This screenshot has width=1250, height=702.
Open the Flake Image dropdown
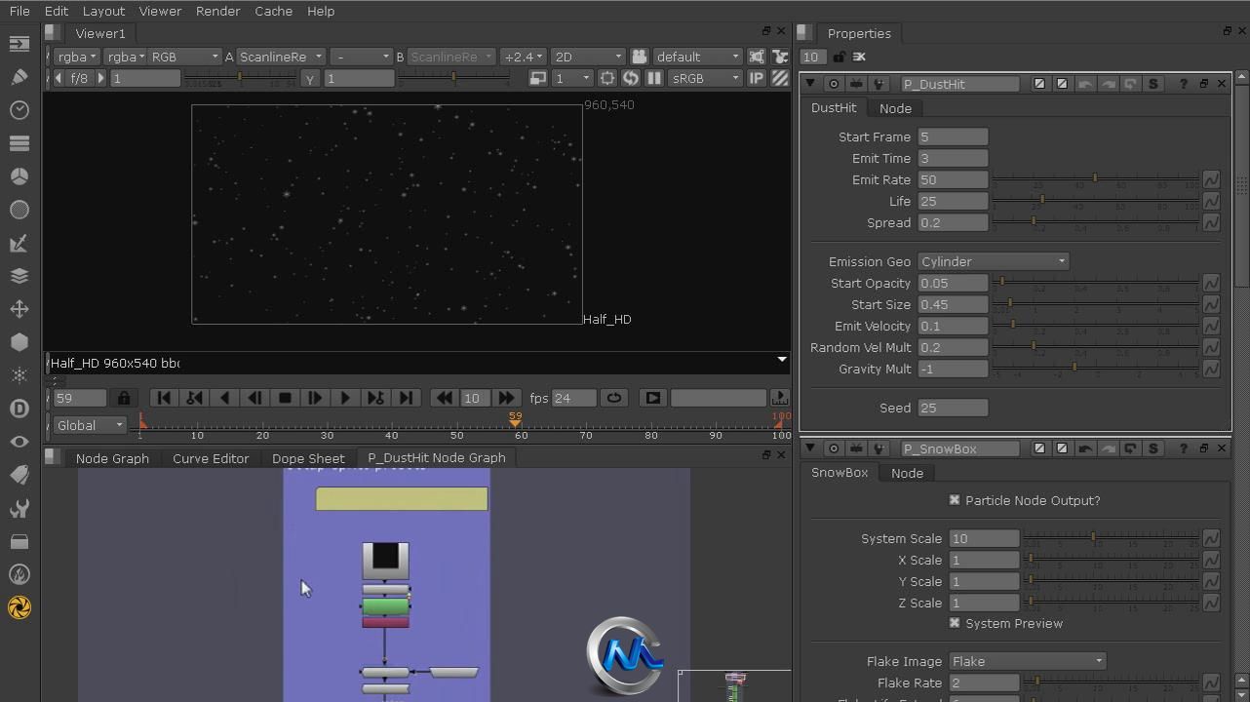tap(1028, 661)
